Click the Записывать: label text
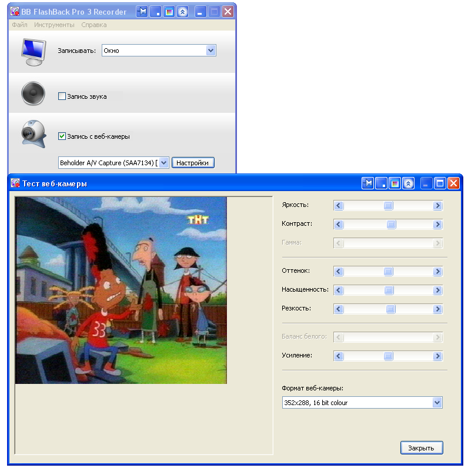Screen dimensions: 468x468 [x=76, y=51]
